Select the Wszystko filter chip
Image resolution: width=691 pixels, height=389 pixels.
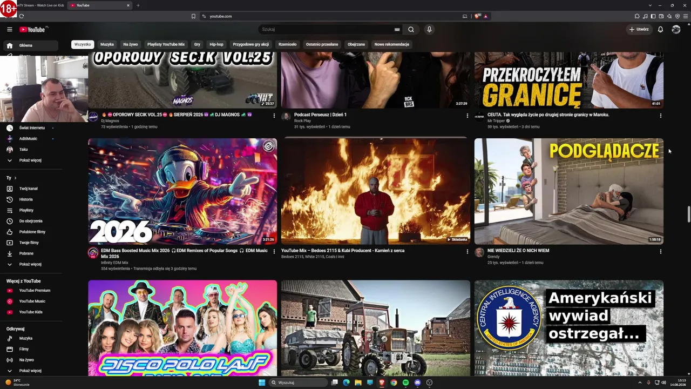pos(83,44)
